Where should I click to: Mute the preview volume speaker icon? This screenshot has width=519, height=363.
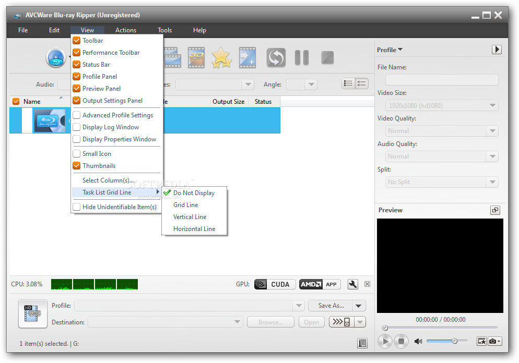pyautogui.click(x=418, y=341)
